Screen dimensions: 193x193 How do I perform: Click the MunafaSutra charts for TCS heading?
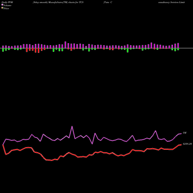point(58,2)
